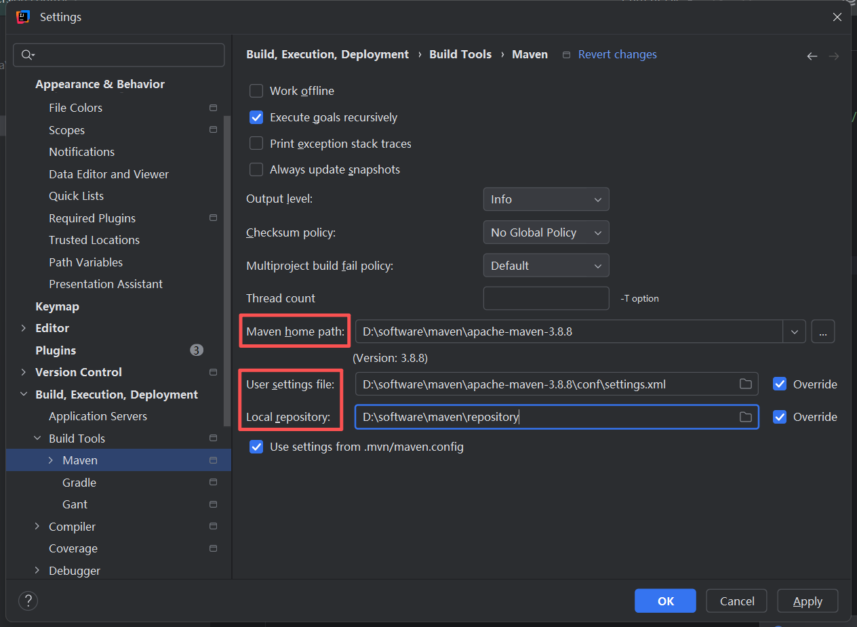Click project-level icon beside Coverage

click(213, 548)
